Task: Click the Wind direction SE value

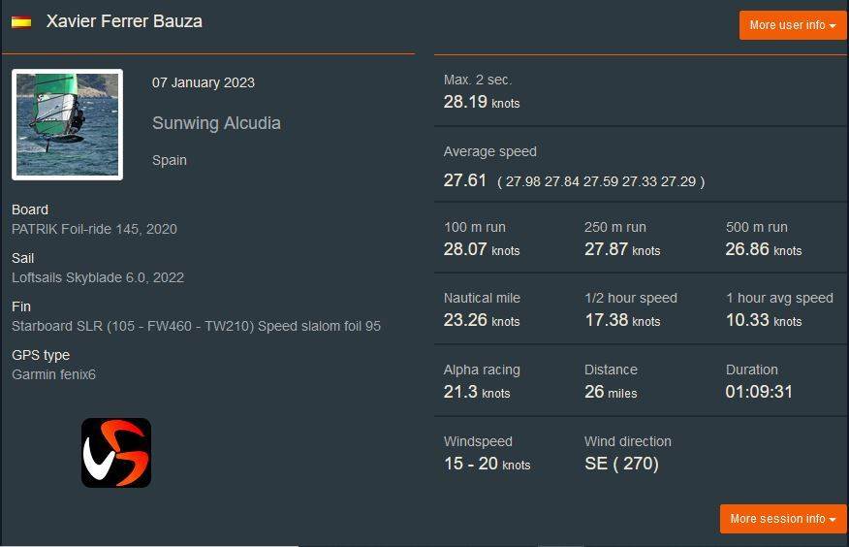Action: 621,464
